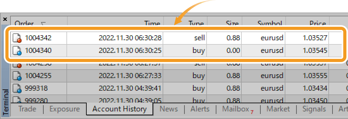Click the buy order icon for 999318
The height and width of the screenshot is (119, 348).
pos(17,88)
